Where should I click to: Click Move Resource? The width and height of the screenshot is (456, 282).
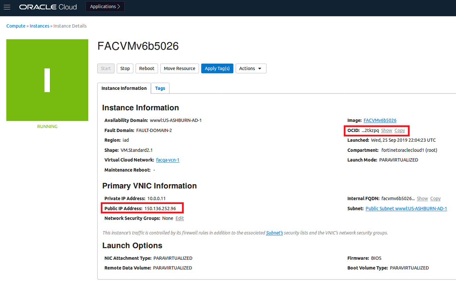[180, 68]
